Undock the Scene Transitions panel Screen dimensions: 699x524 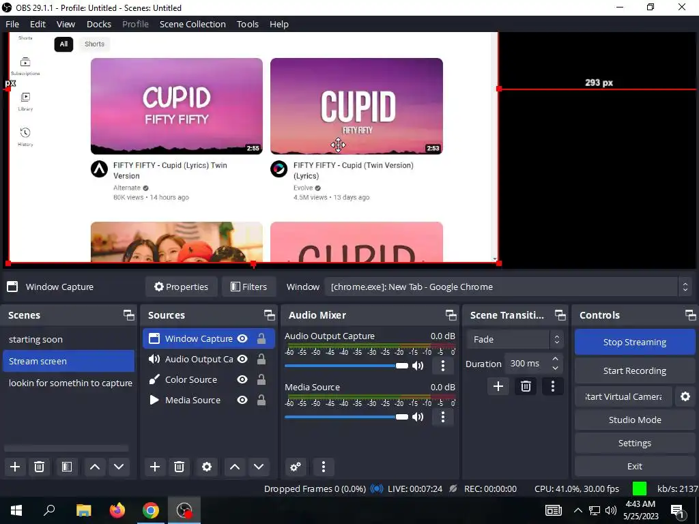[x=560, y=315]
